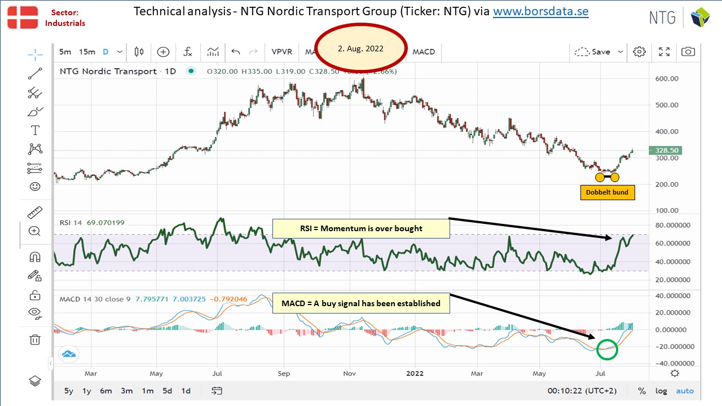Click the 2022 label on time axis

(x=415, y=373)
